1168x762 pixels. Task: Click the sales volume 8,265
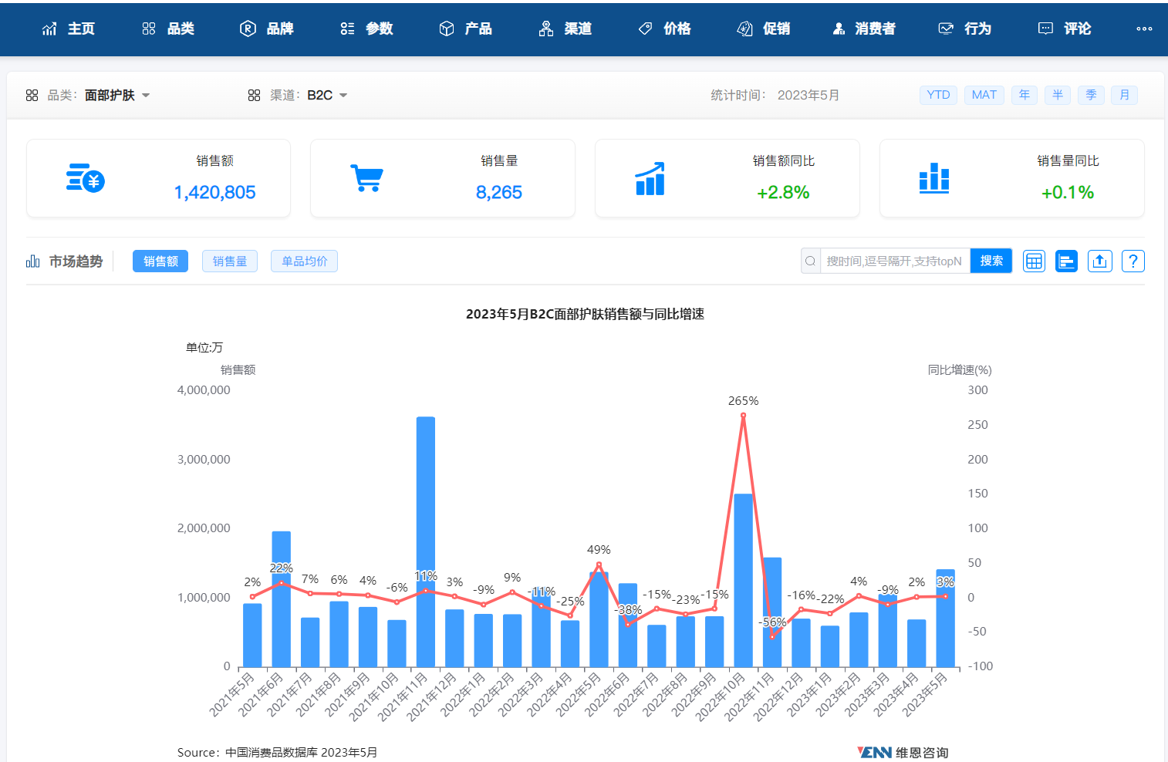coord(499,192)
